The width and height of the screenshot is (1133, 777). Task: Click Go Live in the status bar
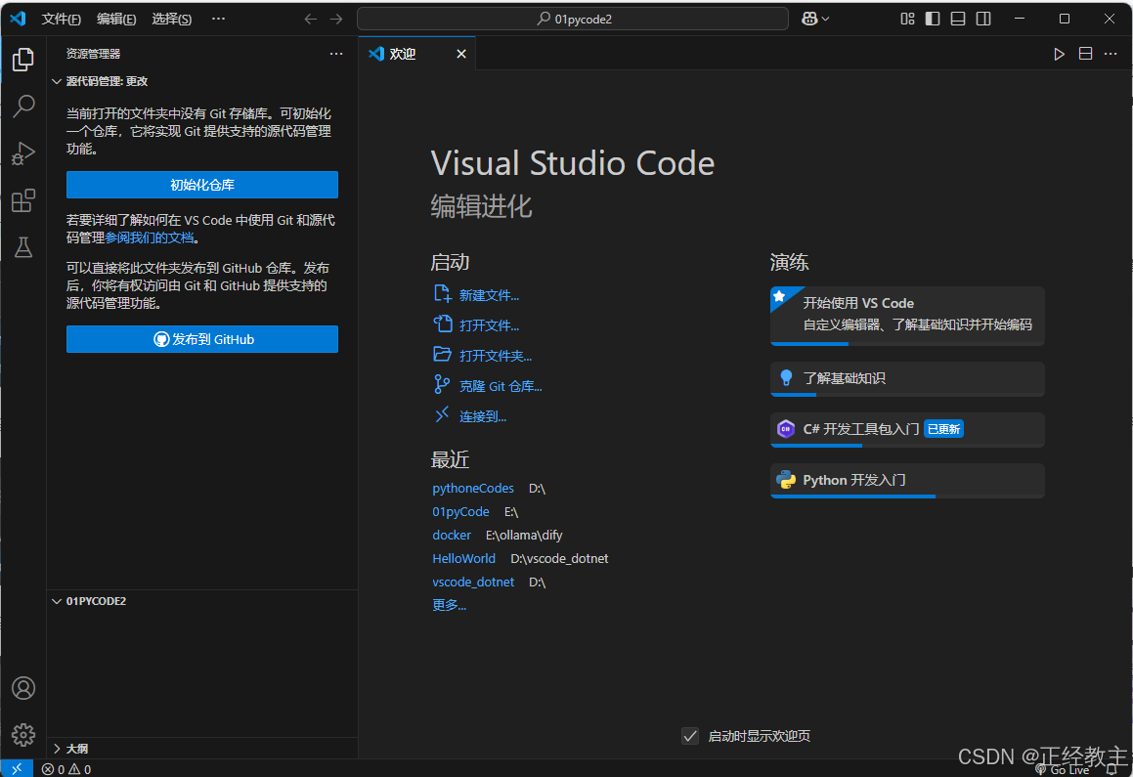point(1063,770)
